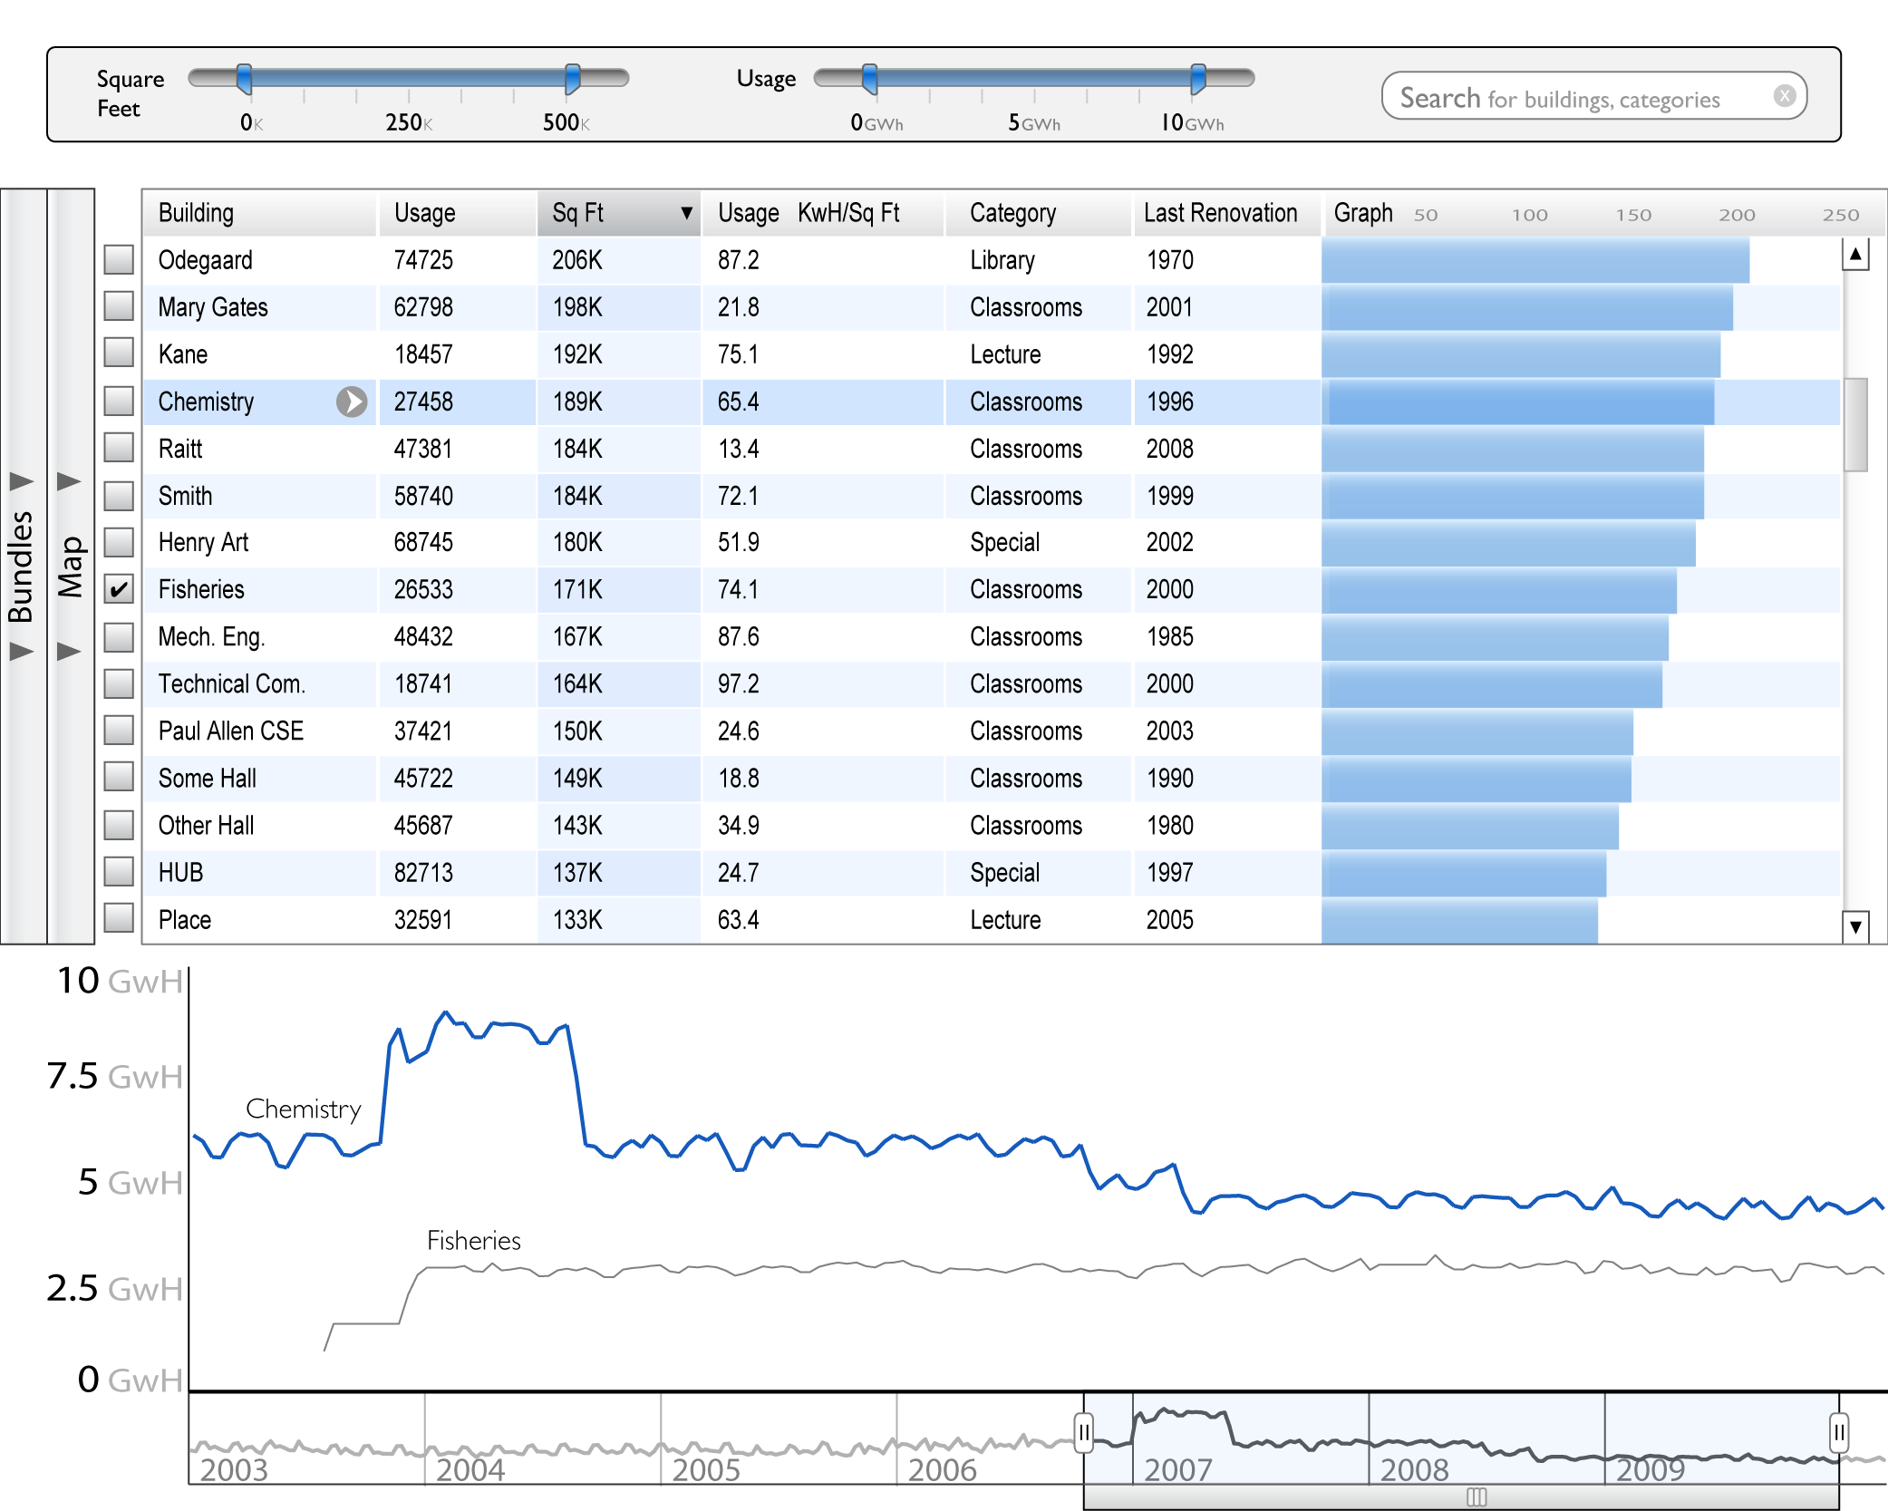Toggle Sq Ft column sort arrow
The image size is (1888, 1511).
tap(686, 213)
